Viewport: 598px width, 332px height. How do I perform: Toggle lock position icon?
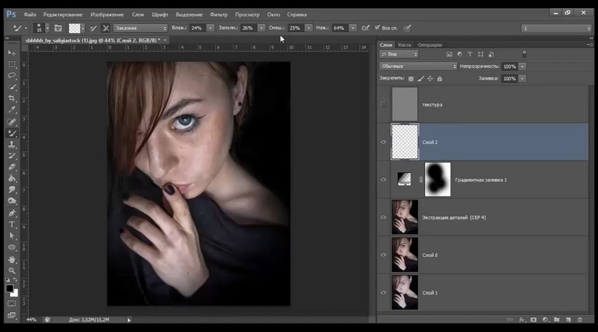(431, 79)
